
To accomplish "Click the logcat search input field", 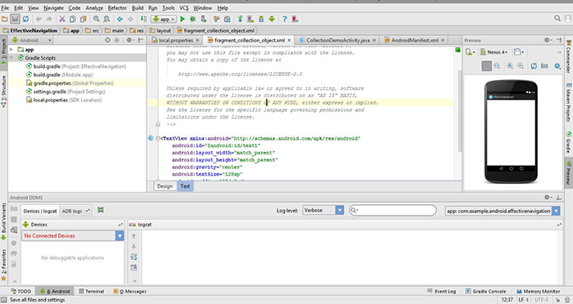I will coord(393,210).
